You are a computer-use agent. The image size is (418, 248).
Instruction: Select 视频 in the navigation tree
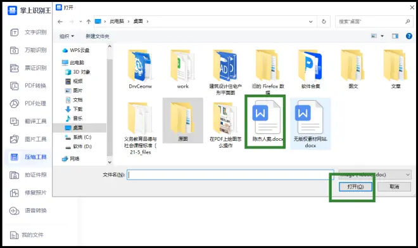74,81
